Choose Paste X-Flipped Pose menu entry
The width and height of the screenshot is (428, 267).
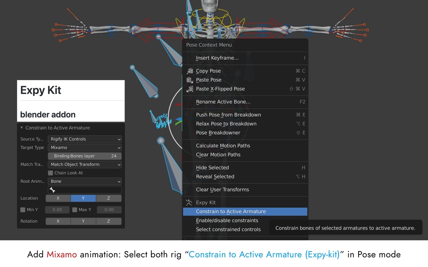pos(245,89)
